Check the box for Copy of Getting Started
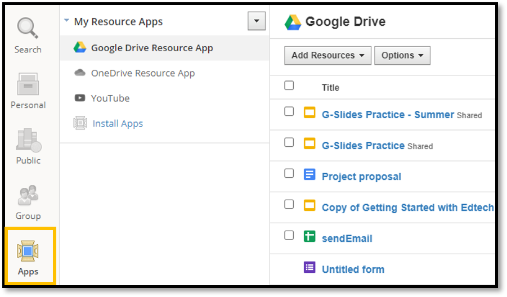The width and height of the screenshot is (507, 297). (289, 204)
